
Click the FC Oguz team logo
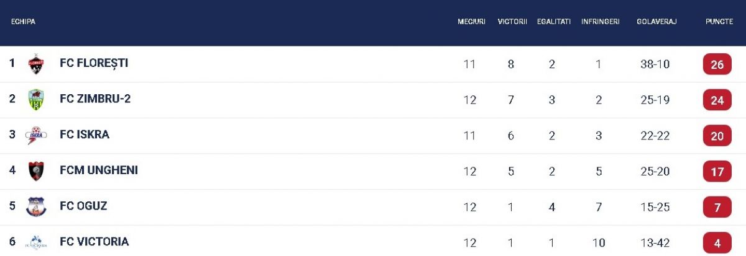[36, 206]
